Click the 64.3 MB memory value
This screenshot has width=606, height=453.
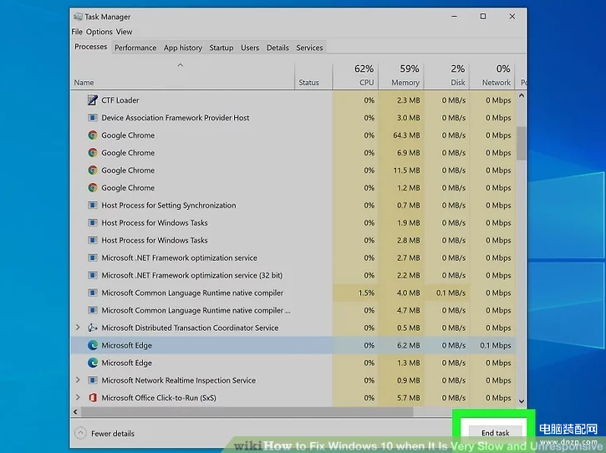(406, 135)
